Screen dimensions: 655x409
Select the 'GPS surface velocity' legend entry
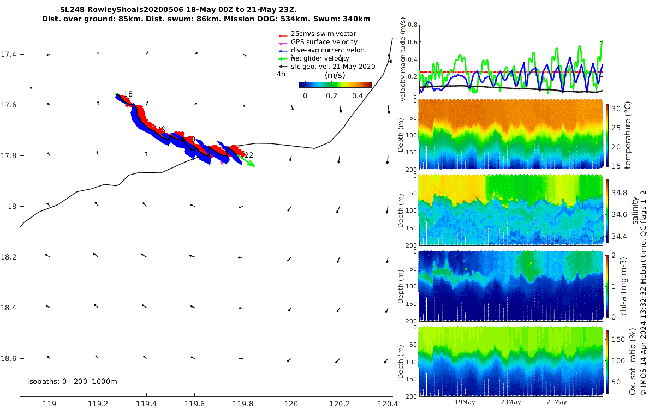324,42
